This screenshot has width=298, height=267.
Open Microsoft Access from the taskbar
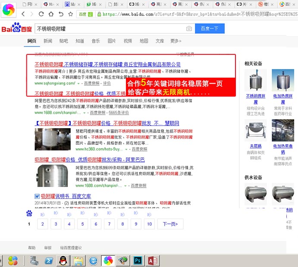click(x=153, y=261)
